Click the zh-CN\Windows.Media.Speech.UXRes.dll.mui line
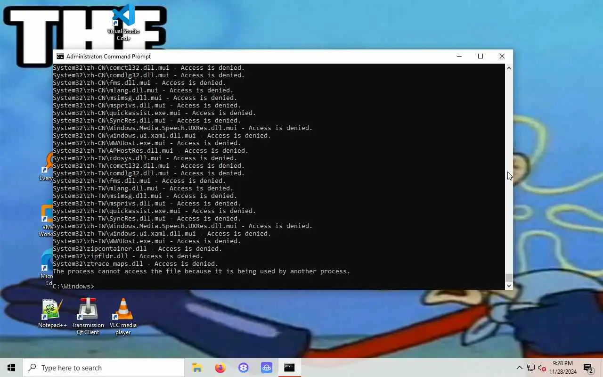Viewport: 603px width, 377px height. pos(183,128)
